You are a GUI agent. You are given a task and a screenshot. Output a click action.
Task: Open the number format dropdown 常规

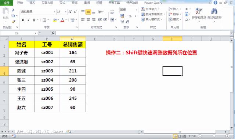pos(136,10)
